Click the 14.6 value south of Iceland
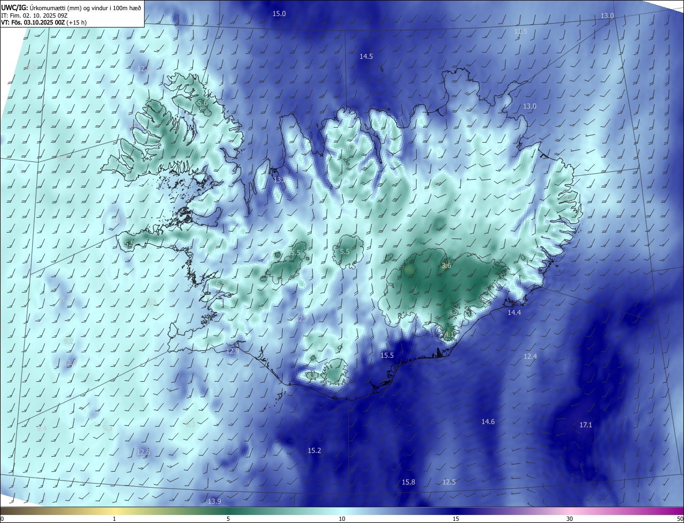Screen dimensions: 684x523 point(488,421)
